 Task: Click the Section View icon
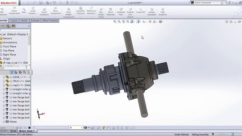[127, 22]
